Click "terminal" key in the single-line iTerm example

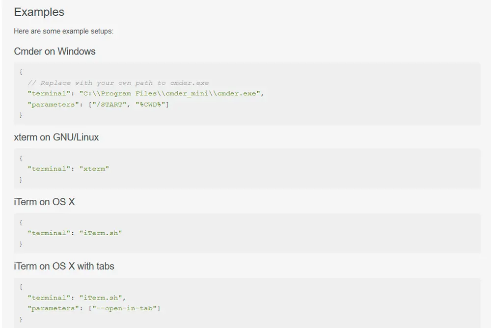[48, 233]
